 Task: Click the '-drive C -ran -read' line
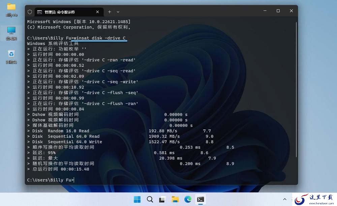82,60
